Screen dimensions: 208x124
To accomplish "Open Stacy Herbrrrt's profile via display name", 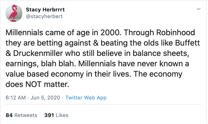I will pyautogui.click(x=45, y=10).
